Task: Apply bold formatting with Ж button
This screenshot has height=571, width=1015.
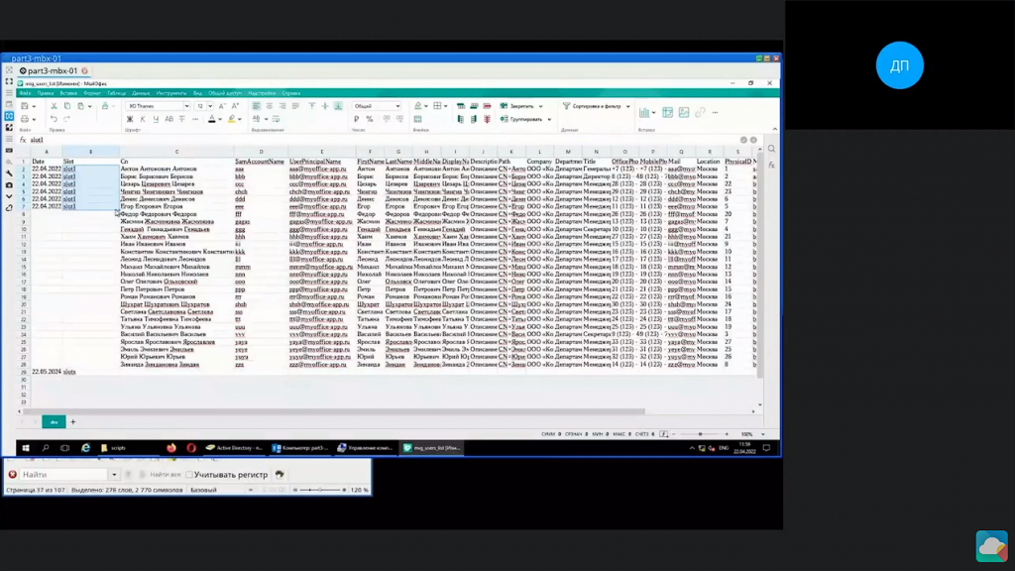Action: tap(129, 119)
